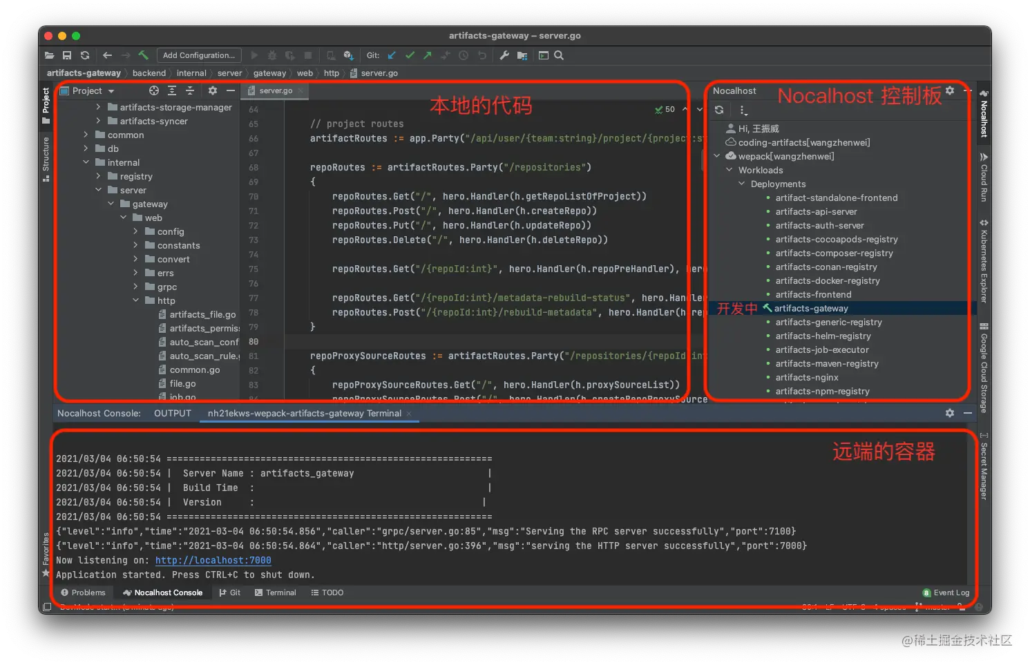Screen dimensions: 1030x665
Task: Click the Event Log button
Action: [946, 592]
